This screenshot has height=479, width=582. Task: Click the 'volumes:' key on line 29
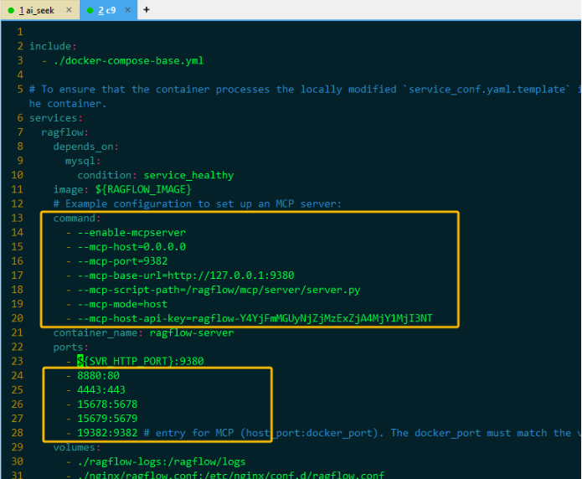[x=77, y=447]
